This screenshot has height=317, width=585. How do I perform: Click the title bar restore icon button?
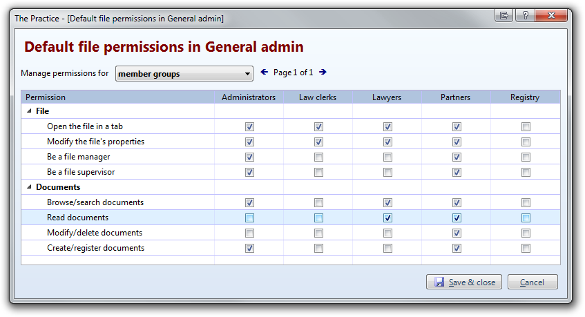(504, 15)
